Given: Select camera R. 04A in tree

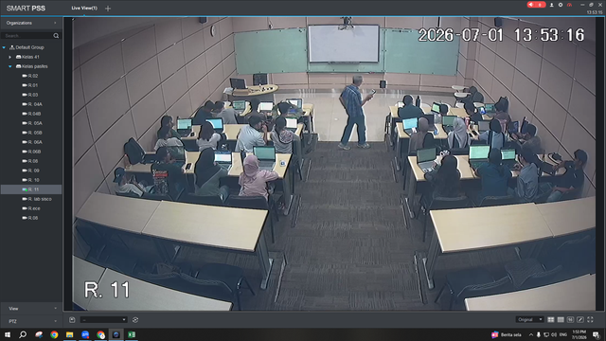Looking at the screenshot, I should (x=35, y=104).
